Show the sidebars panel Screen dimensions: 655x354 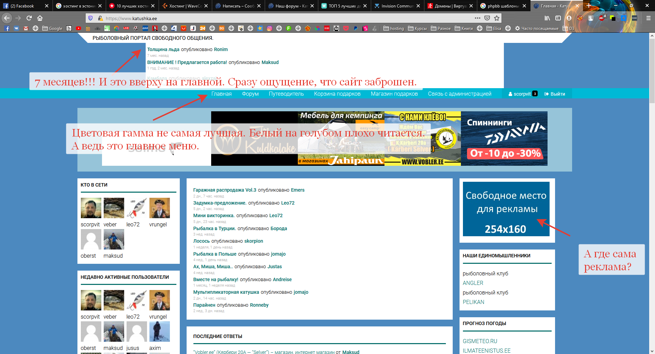click(x=558, y=18)
